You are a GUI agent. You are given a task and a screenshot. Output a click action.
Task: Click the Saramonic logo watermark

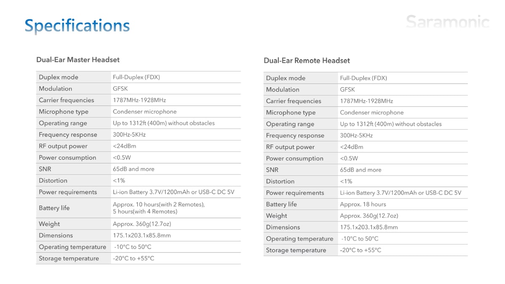448,21
